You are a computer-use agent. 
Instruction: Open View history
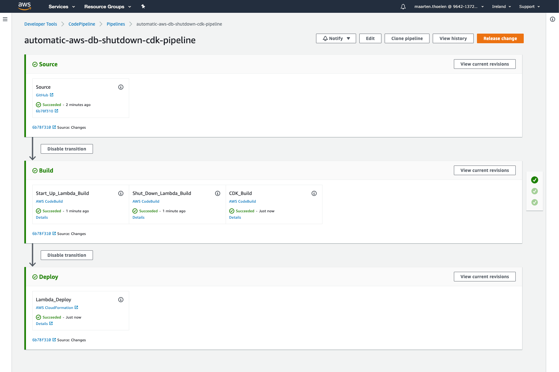[x=453, y=38]
